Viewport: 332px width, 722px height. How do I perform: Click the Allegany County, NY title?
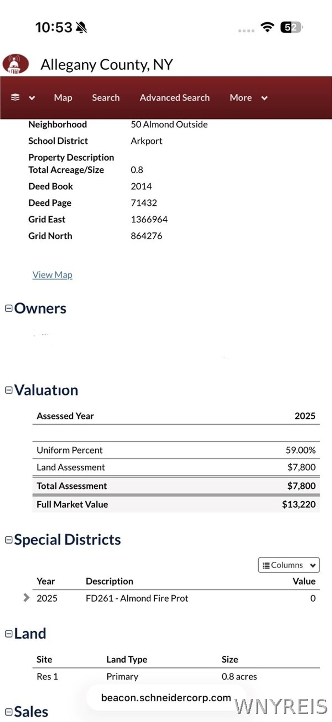[107, 65]
